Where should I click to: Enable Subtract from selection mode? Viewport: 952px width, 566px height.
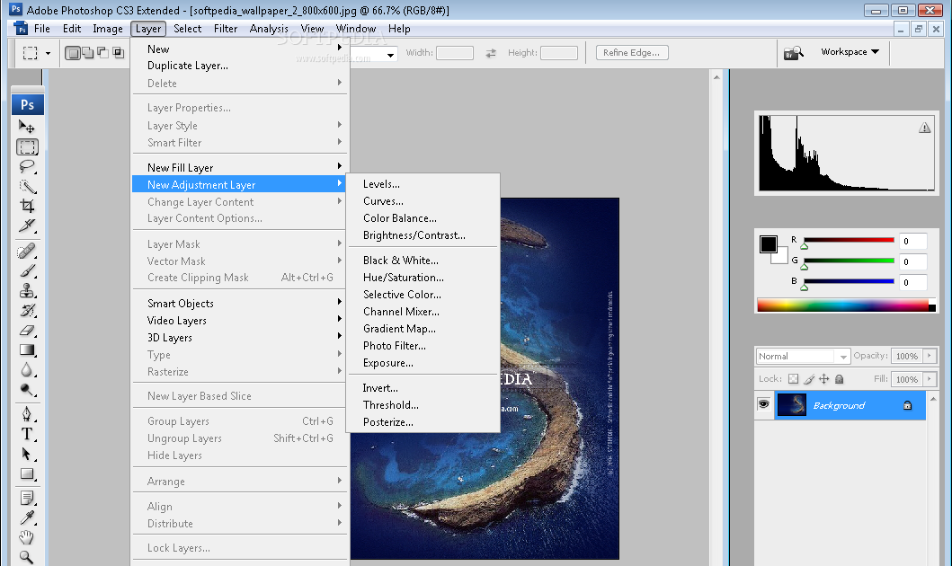(102, 53)
